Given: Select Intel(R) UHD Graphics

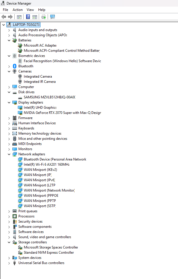Looking at the screenshot, I should click(x=40, y=108).
